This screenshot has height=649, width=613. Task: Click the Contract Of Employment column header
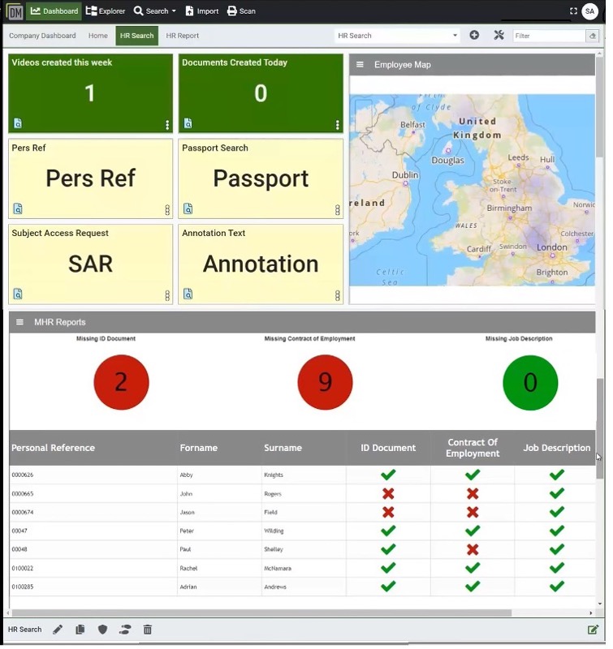click(473, 448)
